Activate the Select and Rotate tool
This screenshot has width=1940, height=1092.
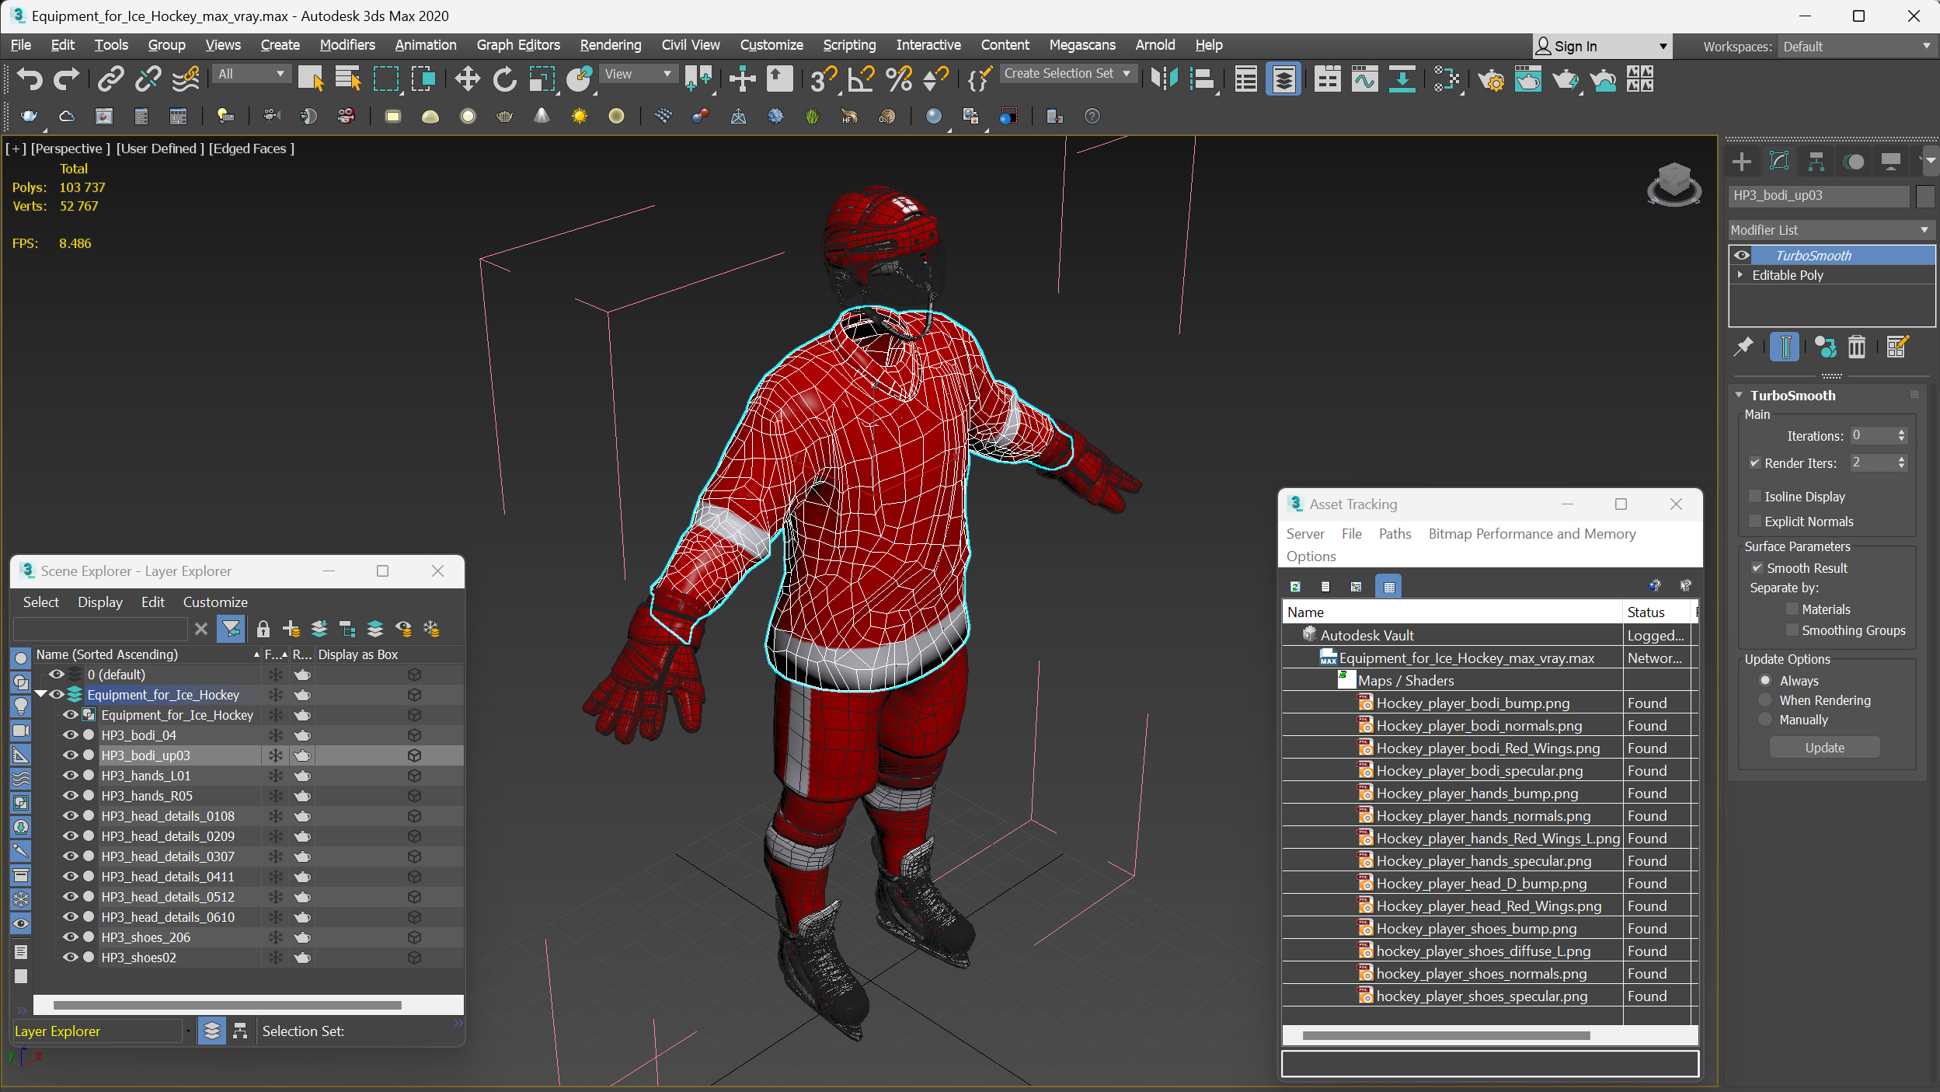pyautogui.click(x=504, y=78)
